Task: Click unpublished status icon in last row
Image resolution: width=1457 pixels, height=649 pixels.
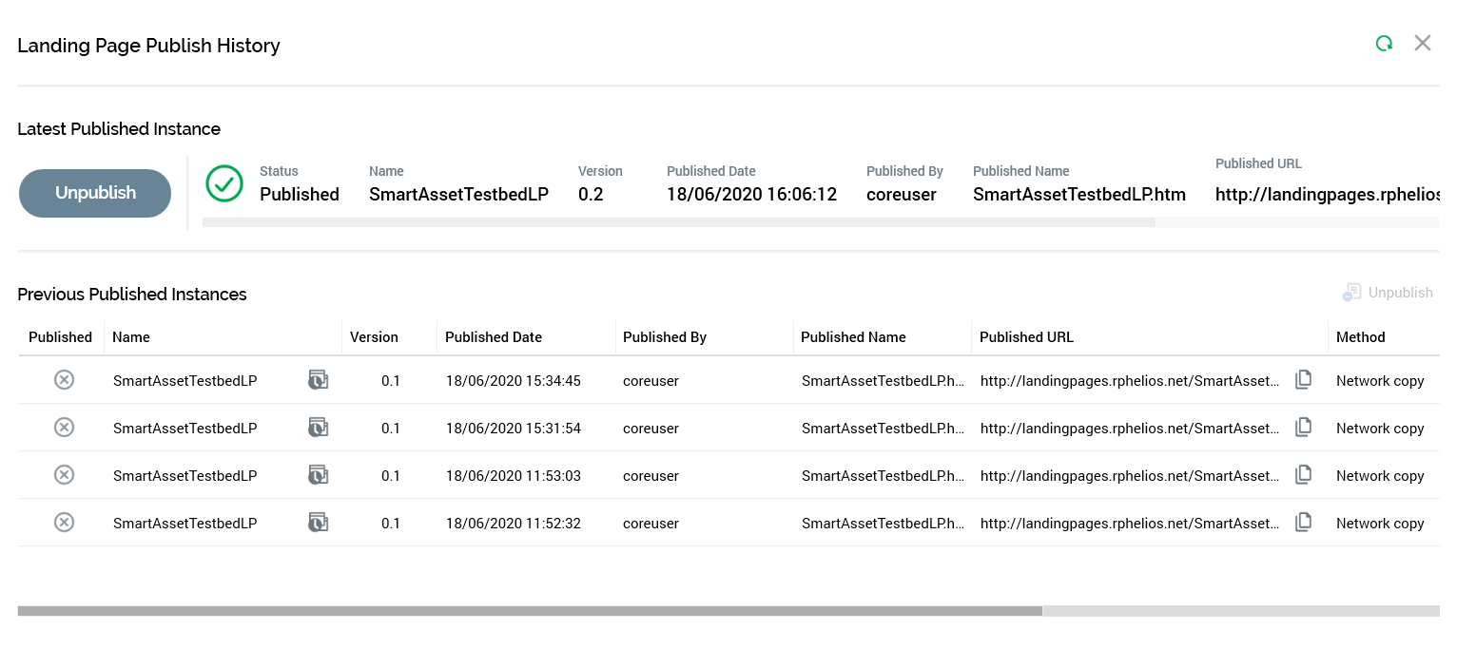Action: [64, 523]
